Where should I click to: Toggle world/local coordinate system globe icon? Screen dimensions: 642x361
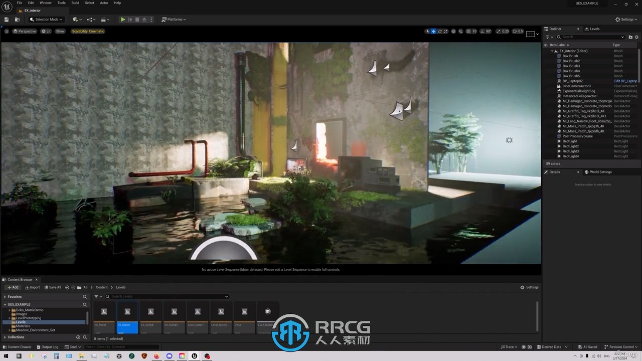coord(453,31)
